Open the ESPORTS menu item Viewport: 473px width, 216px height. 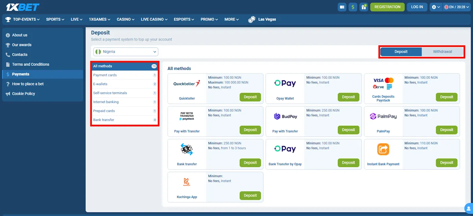[182, 19]
